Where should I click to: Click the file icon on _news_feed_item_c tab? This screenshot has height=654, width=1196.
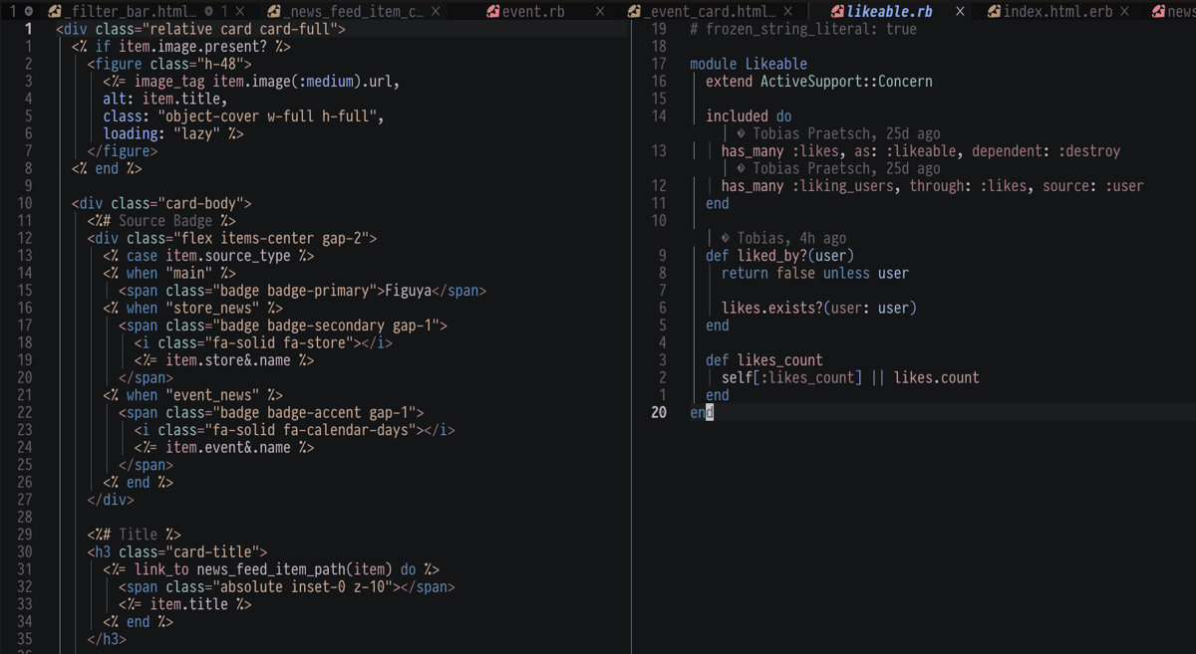(x=274, y=11)
